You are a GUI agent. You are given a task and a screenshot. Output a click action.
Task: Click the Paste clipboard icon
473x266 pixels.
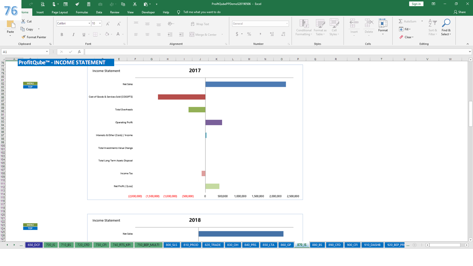tap(10, 24)
